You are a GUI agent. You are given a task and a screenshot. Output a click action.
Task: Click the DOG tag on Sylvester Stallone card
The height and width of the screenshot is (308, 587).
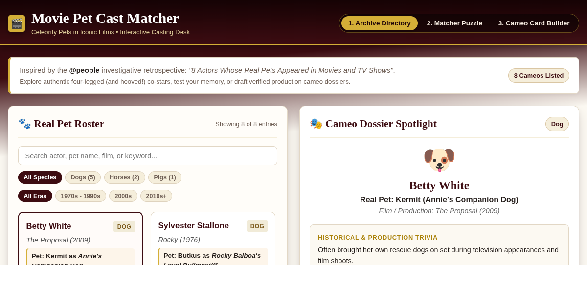tap(257, 226)
